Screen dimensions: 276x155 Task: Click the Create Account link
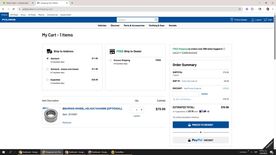coord(189,53)
